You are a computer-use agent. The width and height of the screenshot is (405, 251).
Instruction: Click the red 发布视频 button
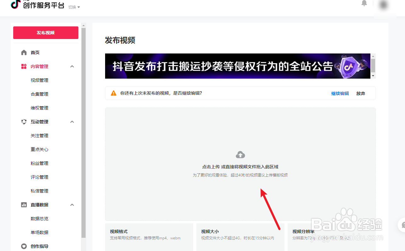click(46, 33)
